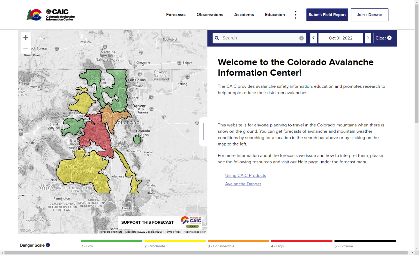Click the Friends of CAIC join logo
419x255 pixels.
click(191, 222)
